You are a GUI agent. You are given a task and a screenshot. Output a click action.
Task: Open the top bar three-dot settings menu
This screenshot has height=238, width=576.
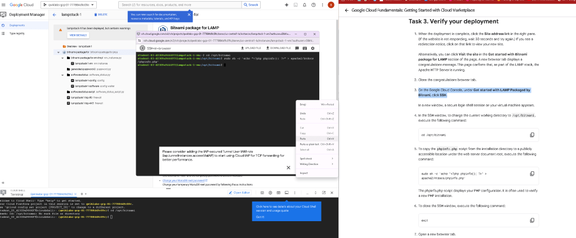coord(322,4)
